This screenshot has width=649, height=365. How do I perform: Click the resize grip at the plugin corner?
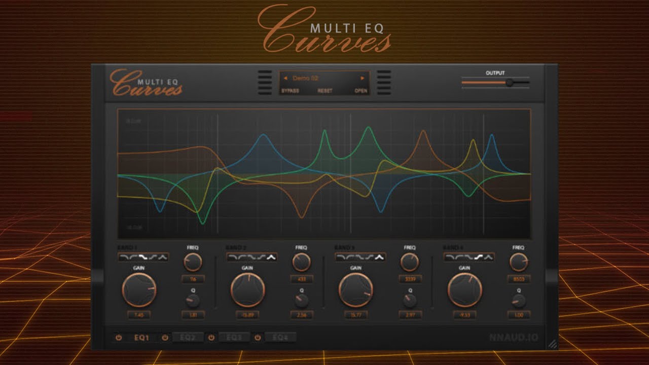coord(552,344)
